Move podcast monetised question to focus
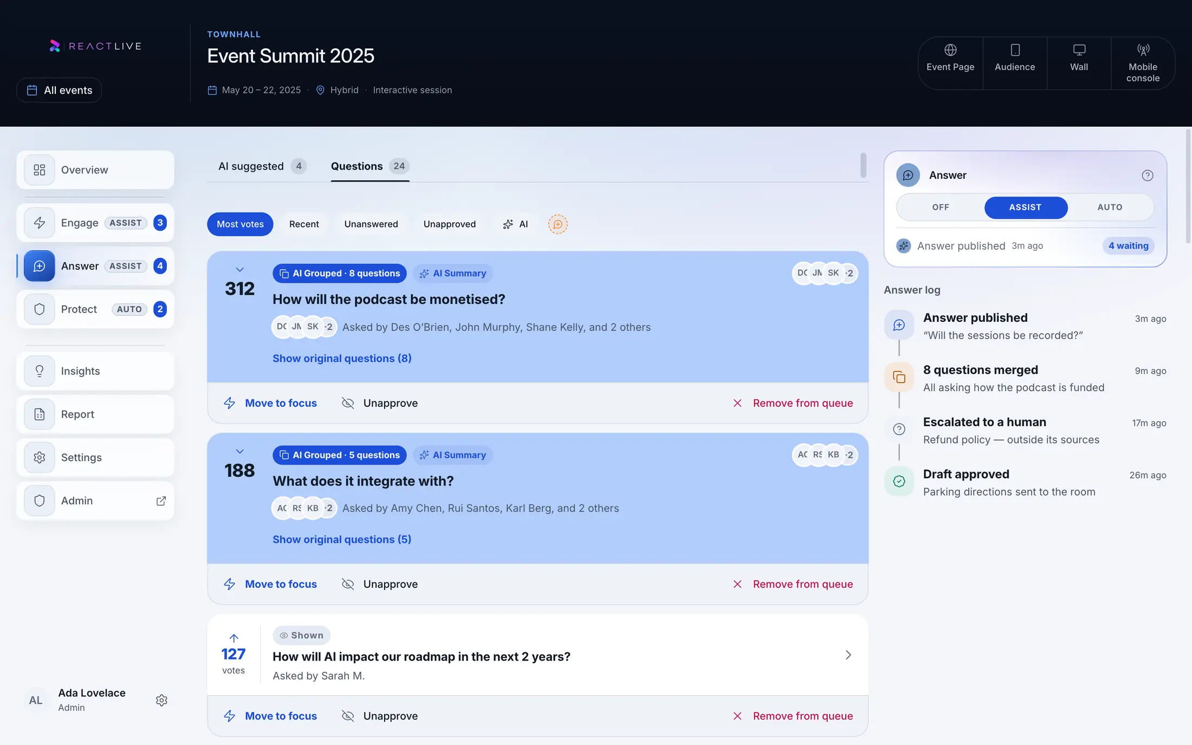The height and width of the screenshot is (745, 1192). [270, 403]
